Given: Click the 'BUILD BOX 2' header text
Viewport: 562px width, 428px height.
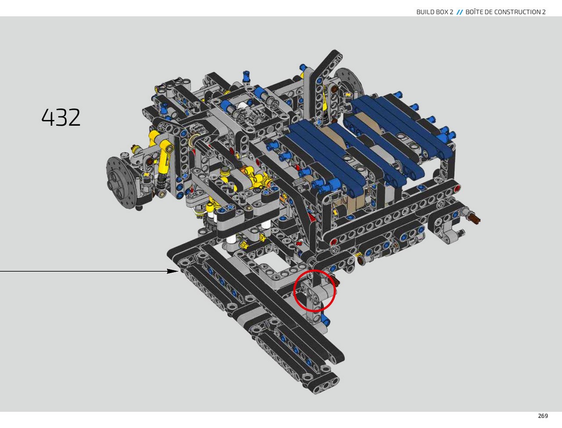Looking at the screenshot, I should click(x=435, y=12).
